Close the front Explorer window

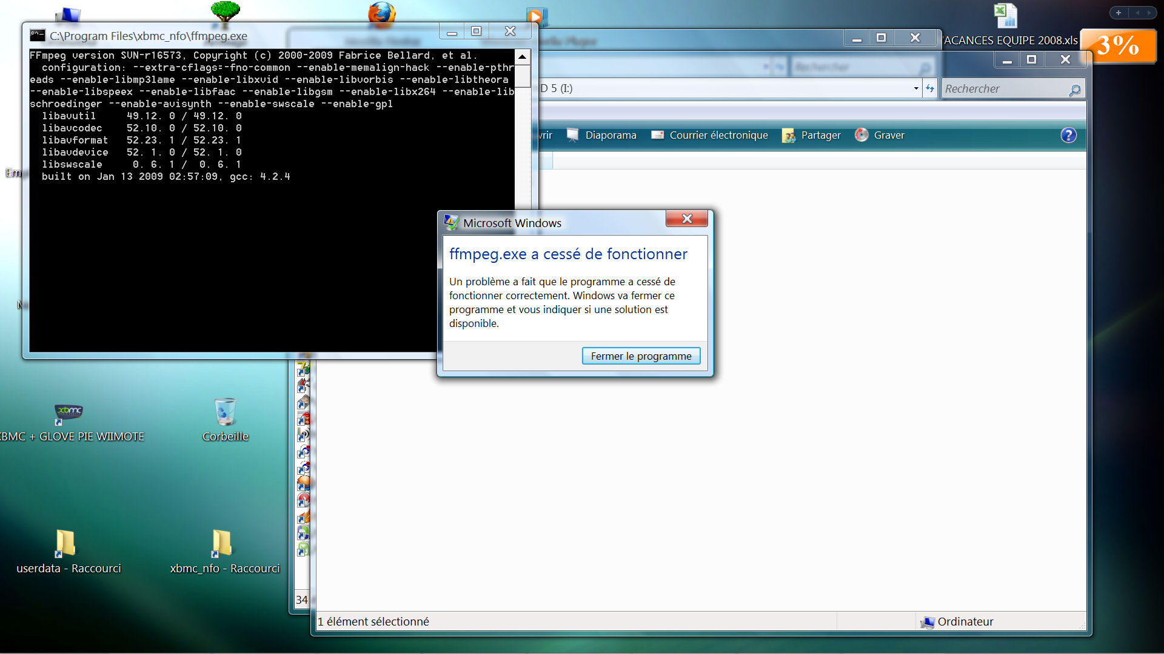tap(1066, 59)
